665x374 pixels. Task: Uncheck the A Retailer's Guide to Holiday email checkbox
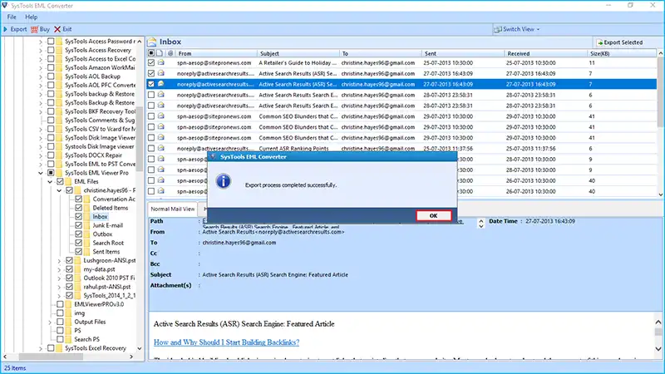click(x=151, y=62)
